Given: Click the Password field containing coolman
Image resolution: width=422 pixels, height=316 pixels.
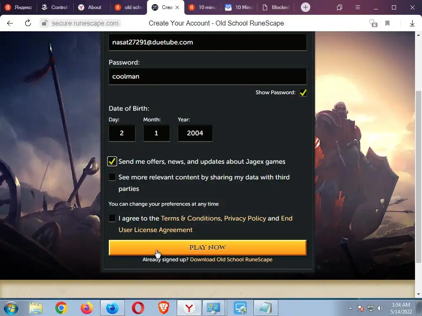Looking at the screenshot, I should click(x=208, y=76).
